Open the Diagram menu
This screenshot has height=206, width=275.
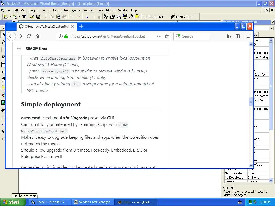[88, 10]
